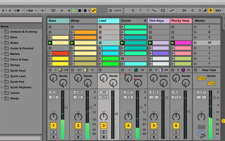This screenshot has height=141, width=225.
Task: Open the metronome dropdown arrow
Action: [x=23, y=11]
